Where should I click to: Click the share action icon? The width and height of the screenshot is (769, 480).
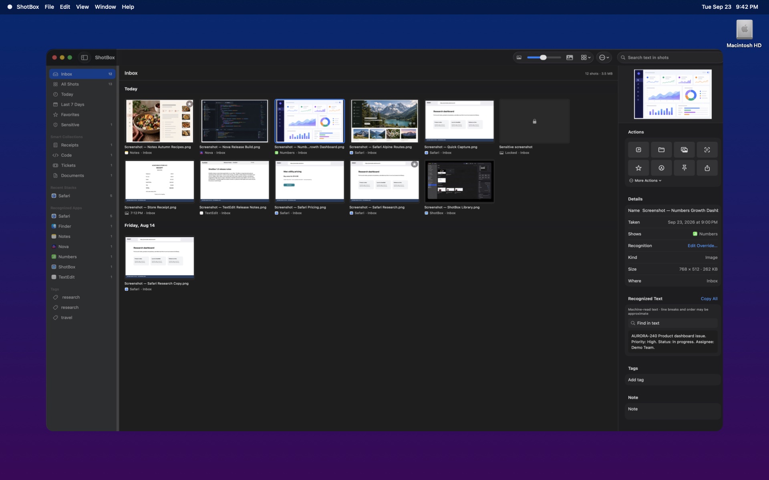click(707, 168)
